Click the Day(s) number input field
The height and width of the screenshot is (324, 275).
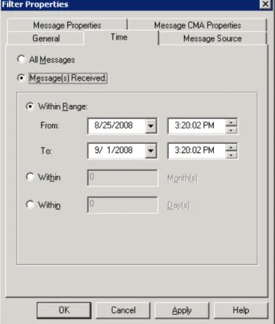pos(122,205)
